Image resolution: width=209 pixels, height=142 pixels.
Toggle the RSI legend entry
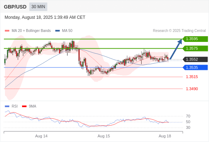[11, 106]
